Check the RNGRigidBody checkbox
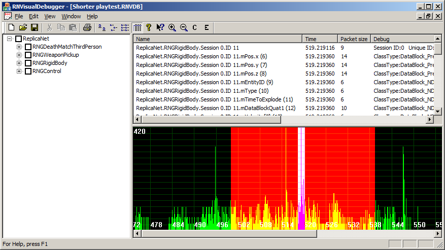The width and height of the screenshot is (445, 250). tap(28, 63)
